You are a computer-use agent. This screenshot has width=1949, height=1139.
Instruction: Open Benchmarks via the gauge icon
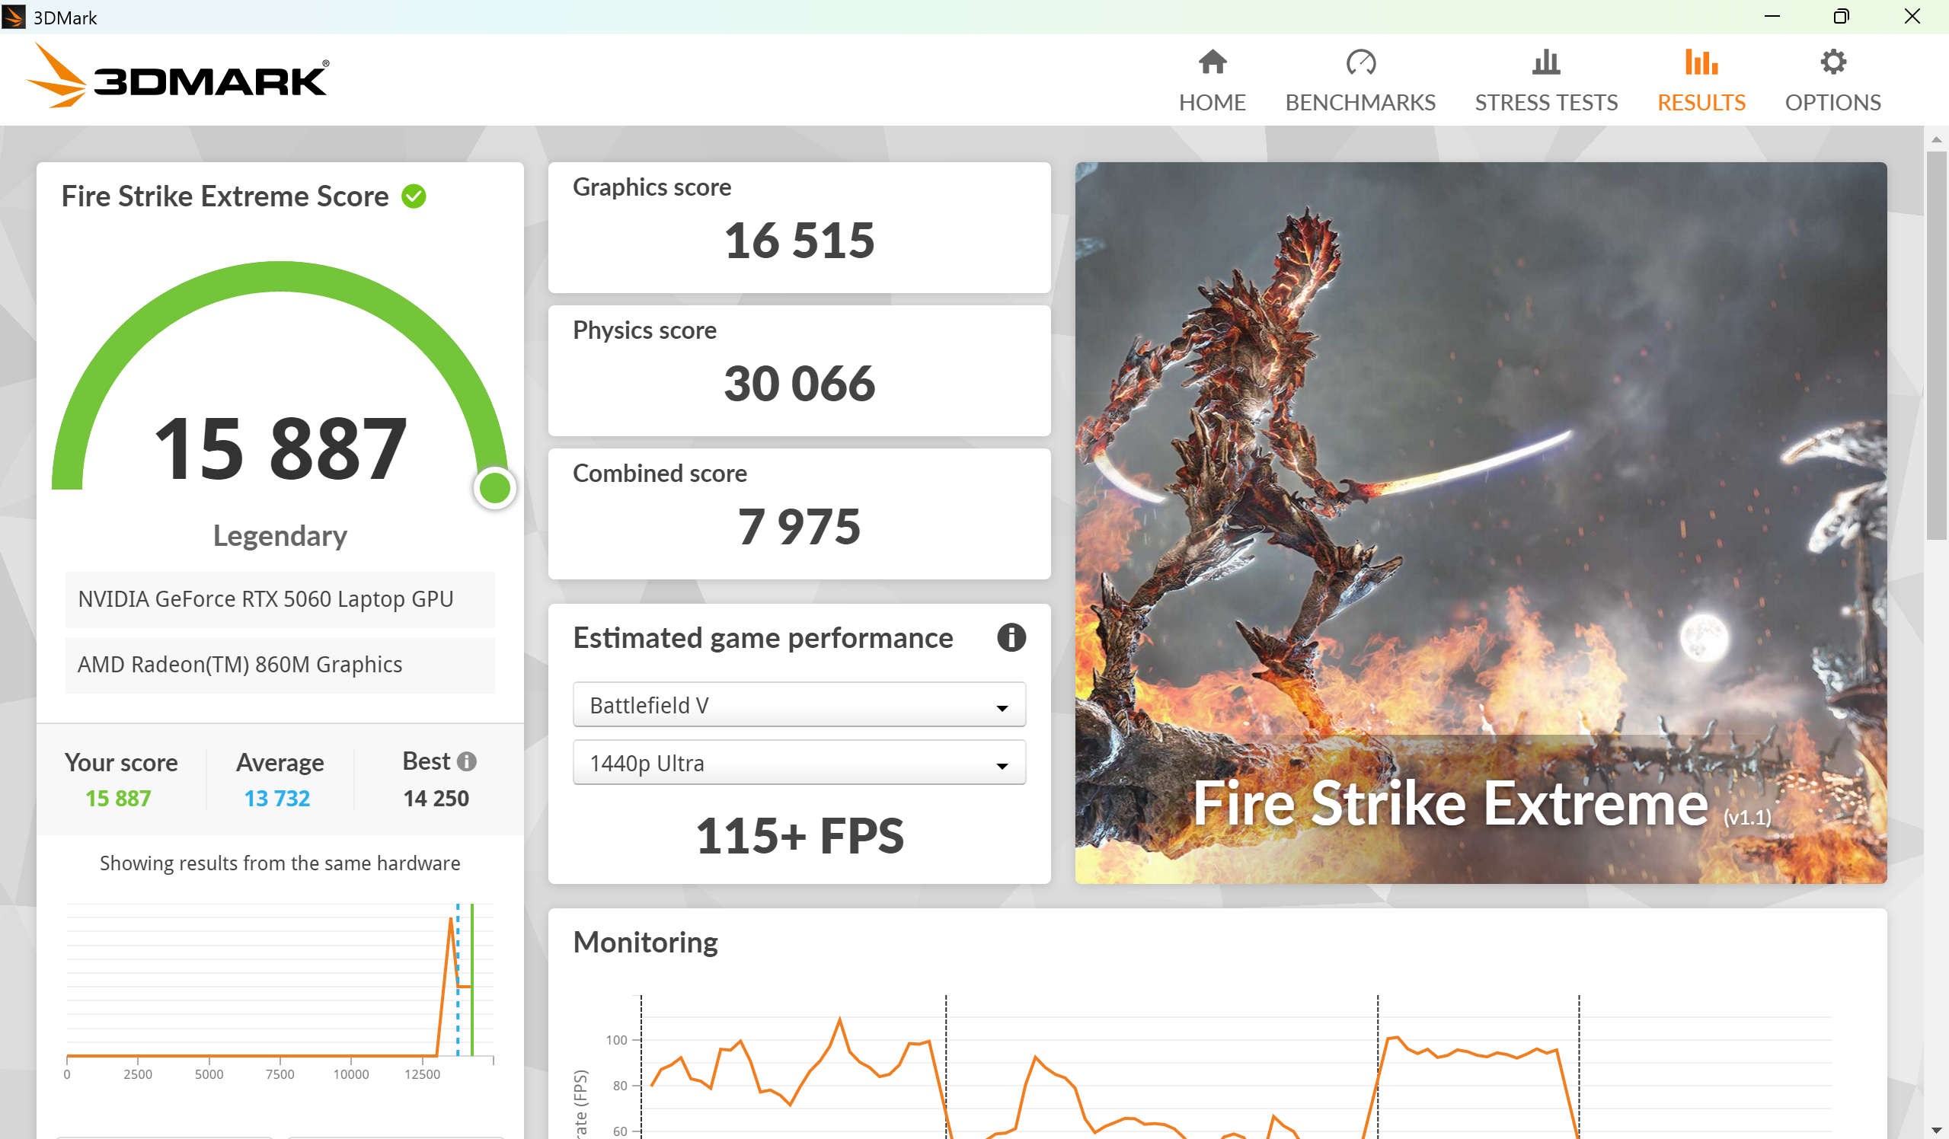click(x=1360, y=62)
